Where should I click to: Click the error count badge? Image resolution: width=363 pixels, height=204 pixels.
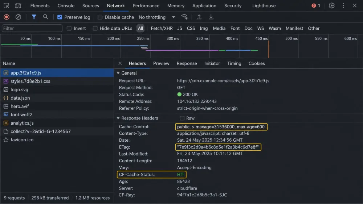[x=316, y=5]
